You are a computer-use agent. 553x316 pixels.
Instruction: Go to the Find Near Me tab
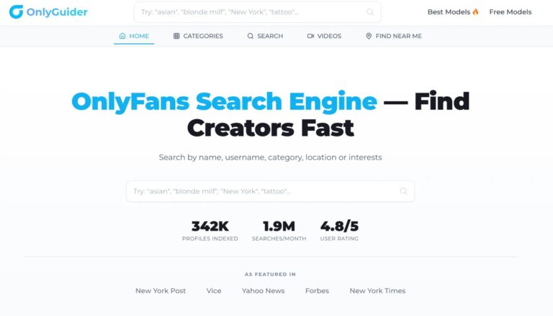coord(394,36)
